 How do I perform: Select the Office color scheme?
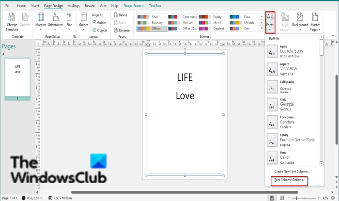click(152, 29)
